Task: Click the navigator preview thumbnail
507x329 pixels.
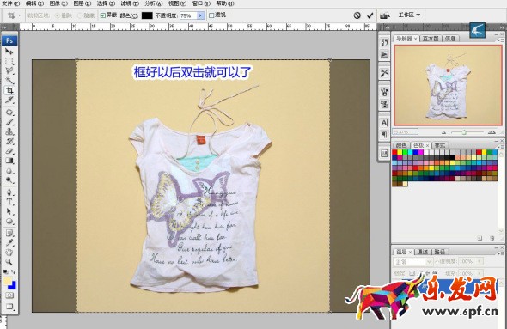Action: tap(448, 85)
